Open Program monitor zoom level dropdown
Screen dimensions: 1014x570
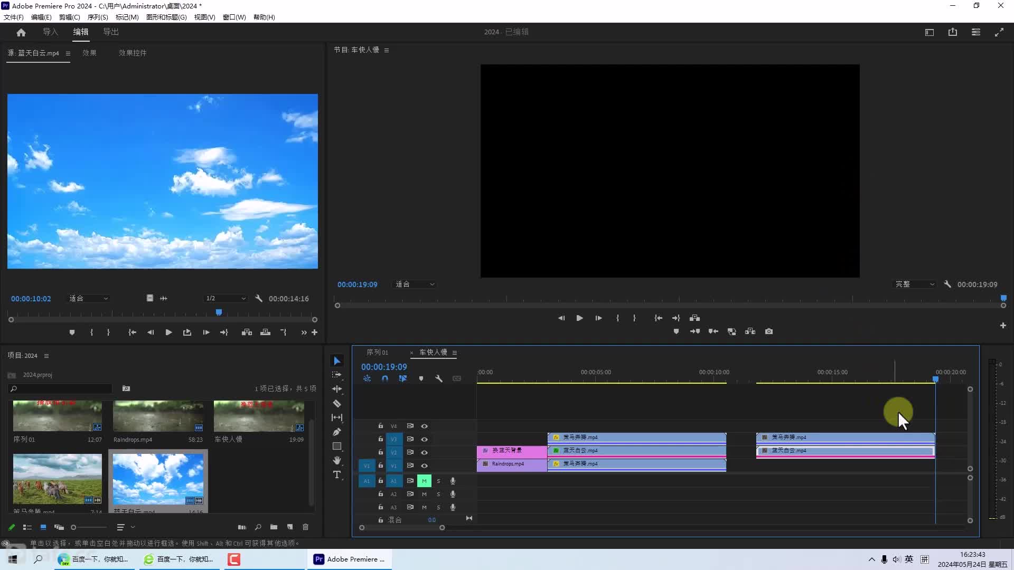[415, 284]
